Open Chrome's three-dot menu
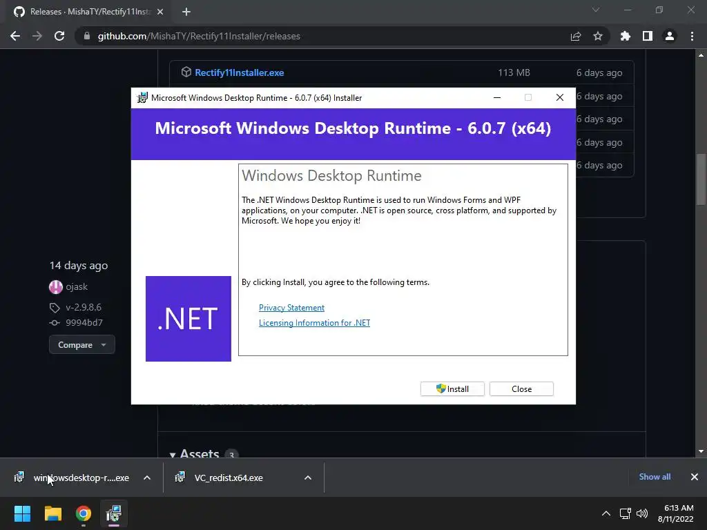707x530 pixels. [692, 36]
